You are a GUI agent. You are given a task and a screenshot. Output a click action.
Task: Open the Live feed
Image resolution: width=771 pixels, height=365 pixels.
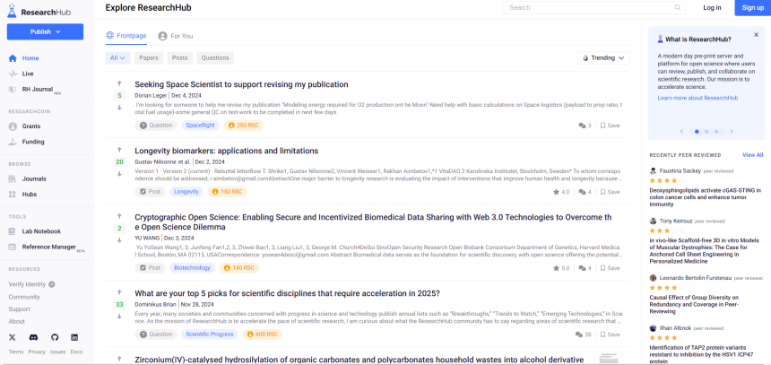click(x=28, y=74)
